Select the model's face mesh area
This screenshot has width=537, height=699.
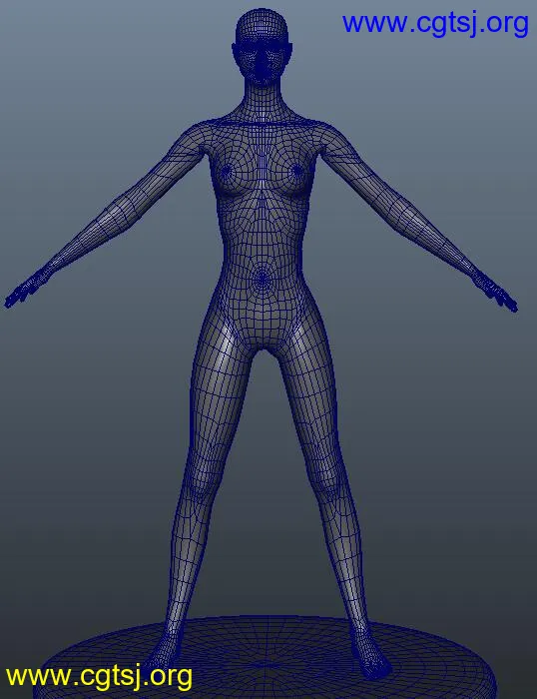click(x=263, y=63)
